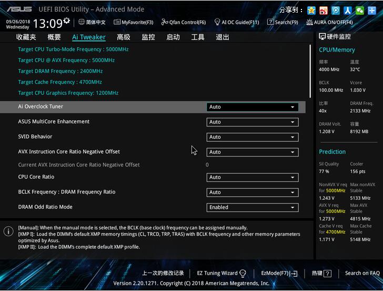The width and height of the screenshot is (383, 291).
Task: Launch AI OC Guide(F11)
Action: coord(236,22)
